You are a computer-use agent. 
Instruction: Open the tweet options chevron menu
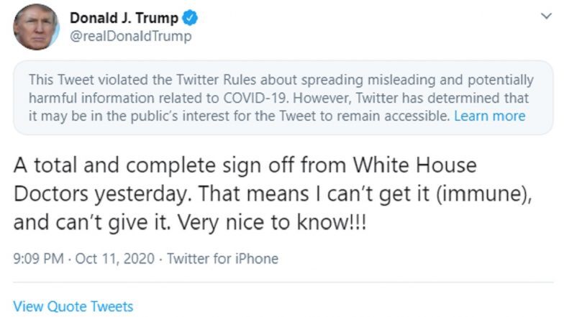tap(546, 16)
